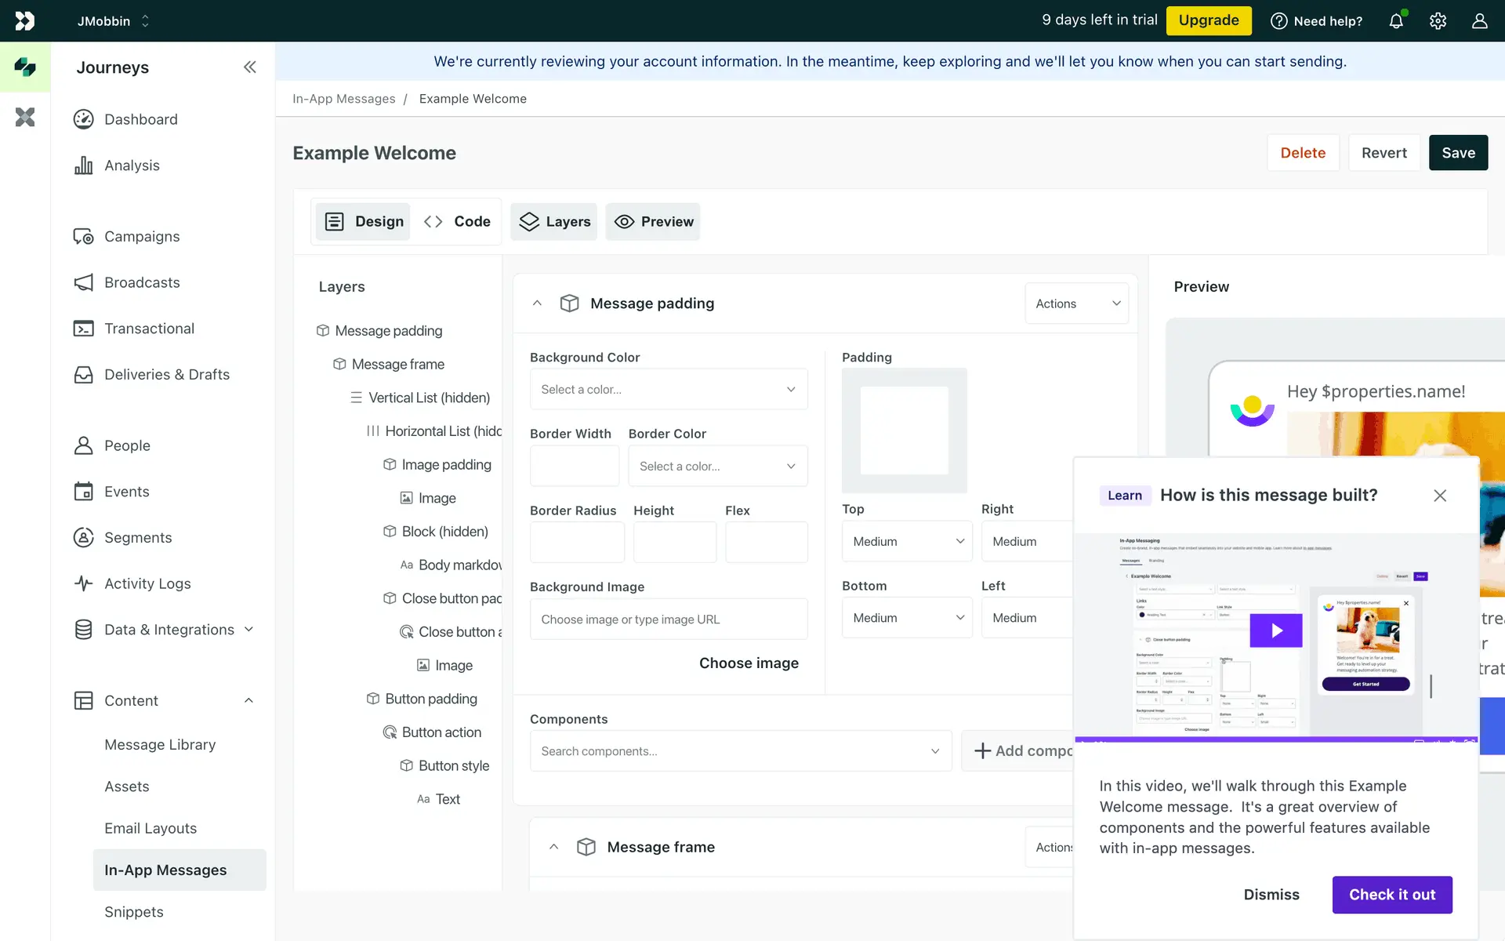
Task: Collapse the Journeys sidebar with double chevron
Action: pyautogui.click(x=249, y=67)
